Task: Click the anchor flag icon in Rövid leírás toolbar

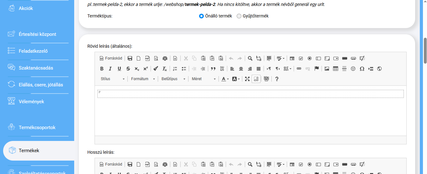Action: pyautogui.click(x=316, y=69)
